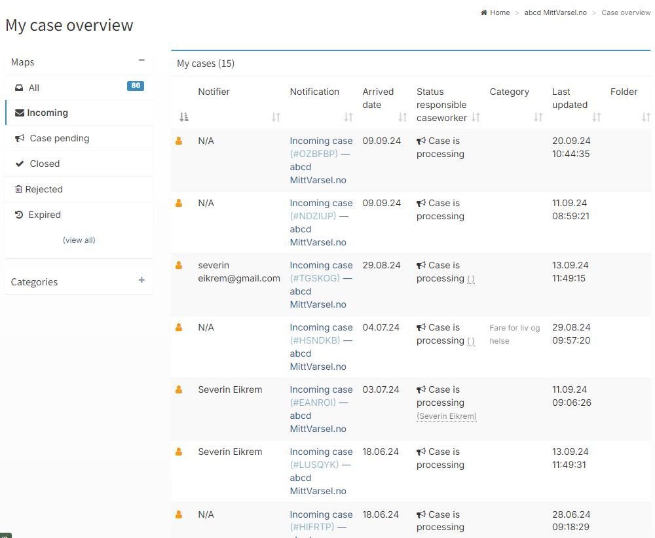This screenshot has height=538, width=655.
Task: Sort by Status responsible caseworker column
Action: coord(476,117)
